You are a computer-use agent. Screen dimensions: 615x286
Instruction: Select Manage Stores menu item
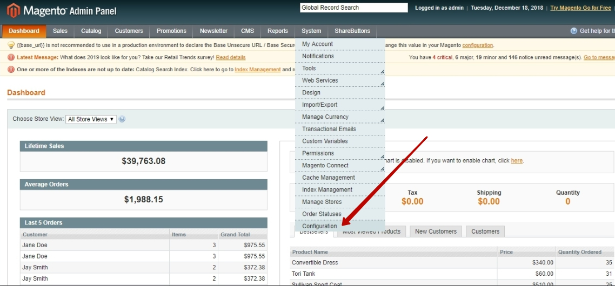[x=340, y=202]
